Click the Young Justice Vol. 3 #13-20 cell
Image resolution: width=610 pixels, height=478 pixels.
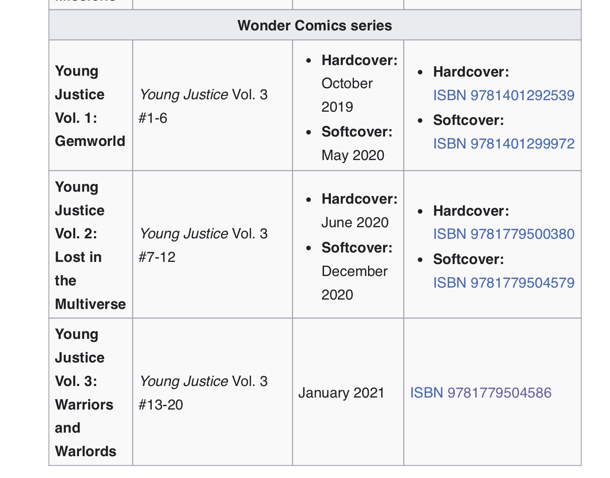point(203,392)
